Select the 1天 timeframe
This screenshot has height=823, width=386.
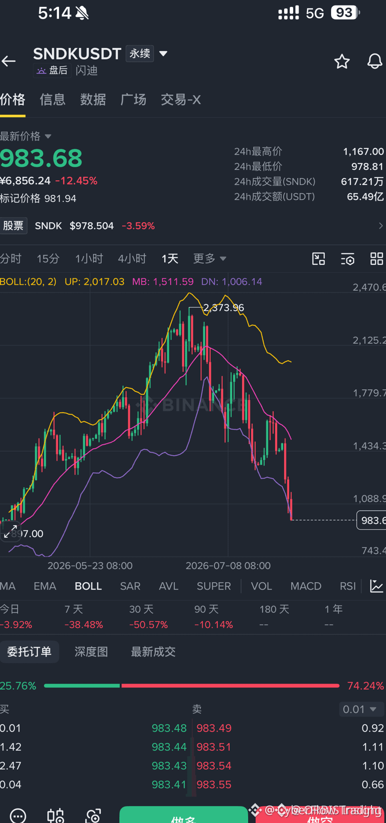tap(170, 258)
